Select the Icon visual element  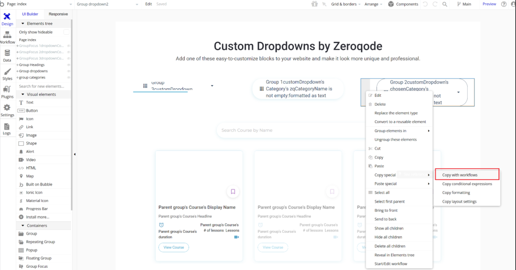[30, 119]
